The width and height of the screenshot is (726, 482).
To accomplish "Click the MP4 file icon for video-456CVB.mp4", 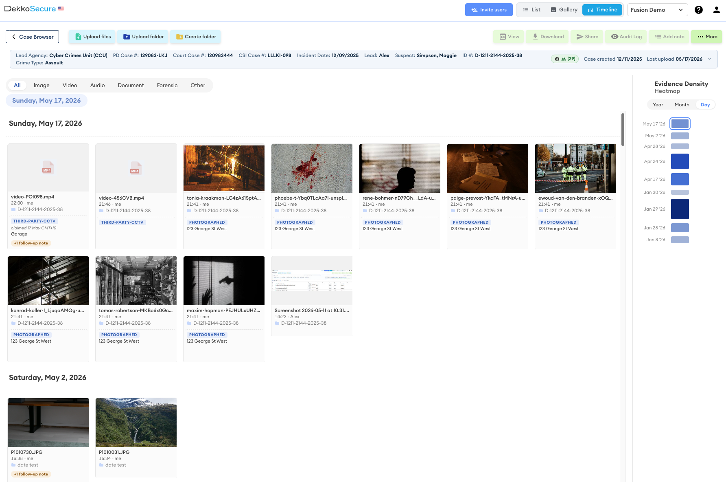I will click(136, 168).
